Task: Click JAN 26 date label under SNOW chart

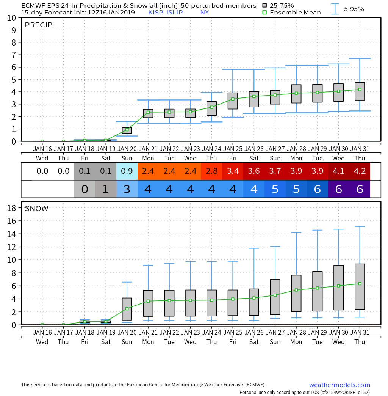Action: [254, 332]
